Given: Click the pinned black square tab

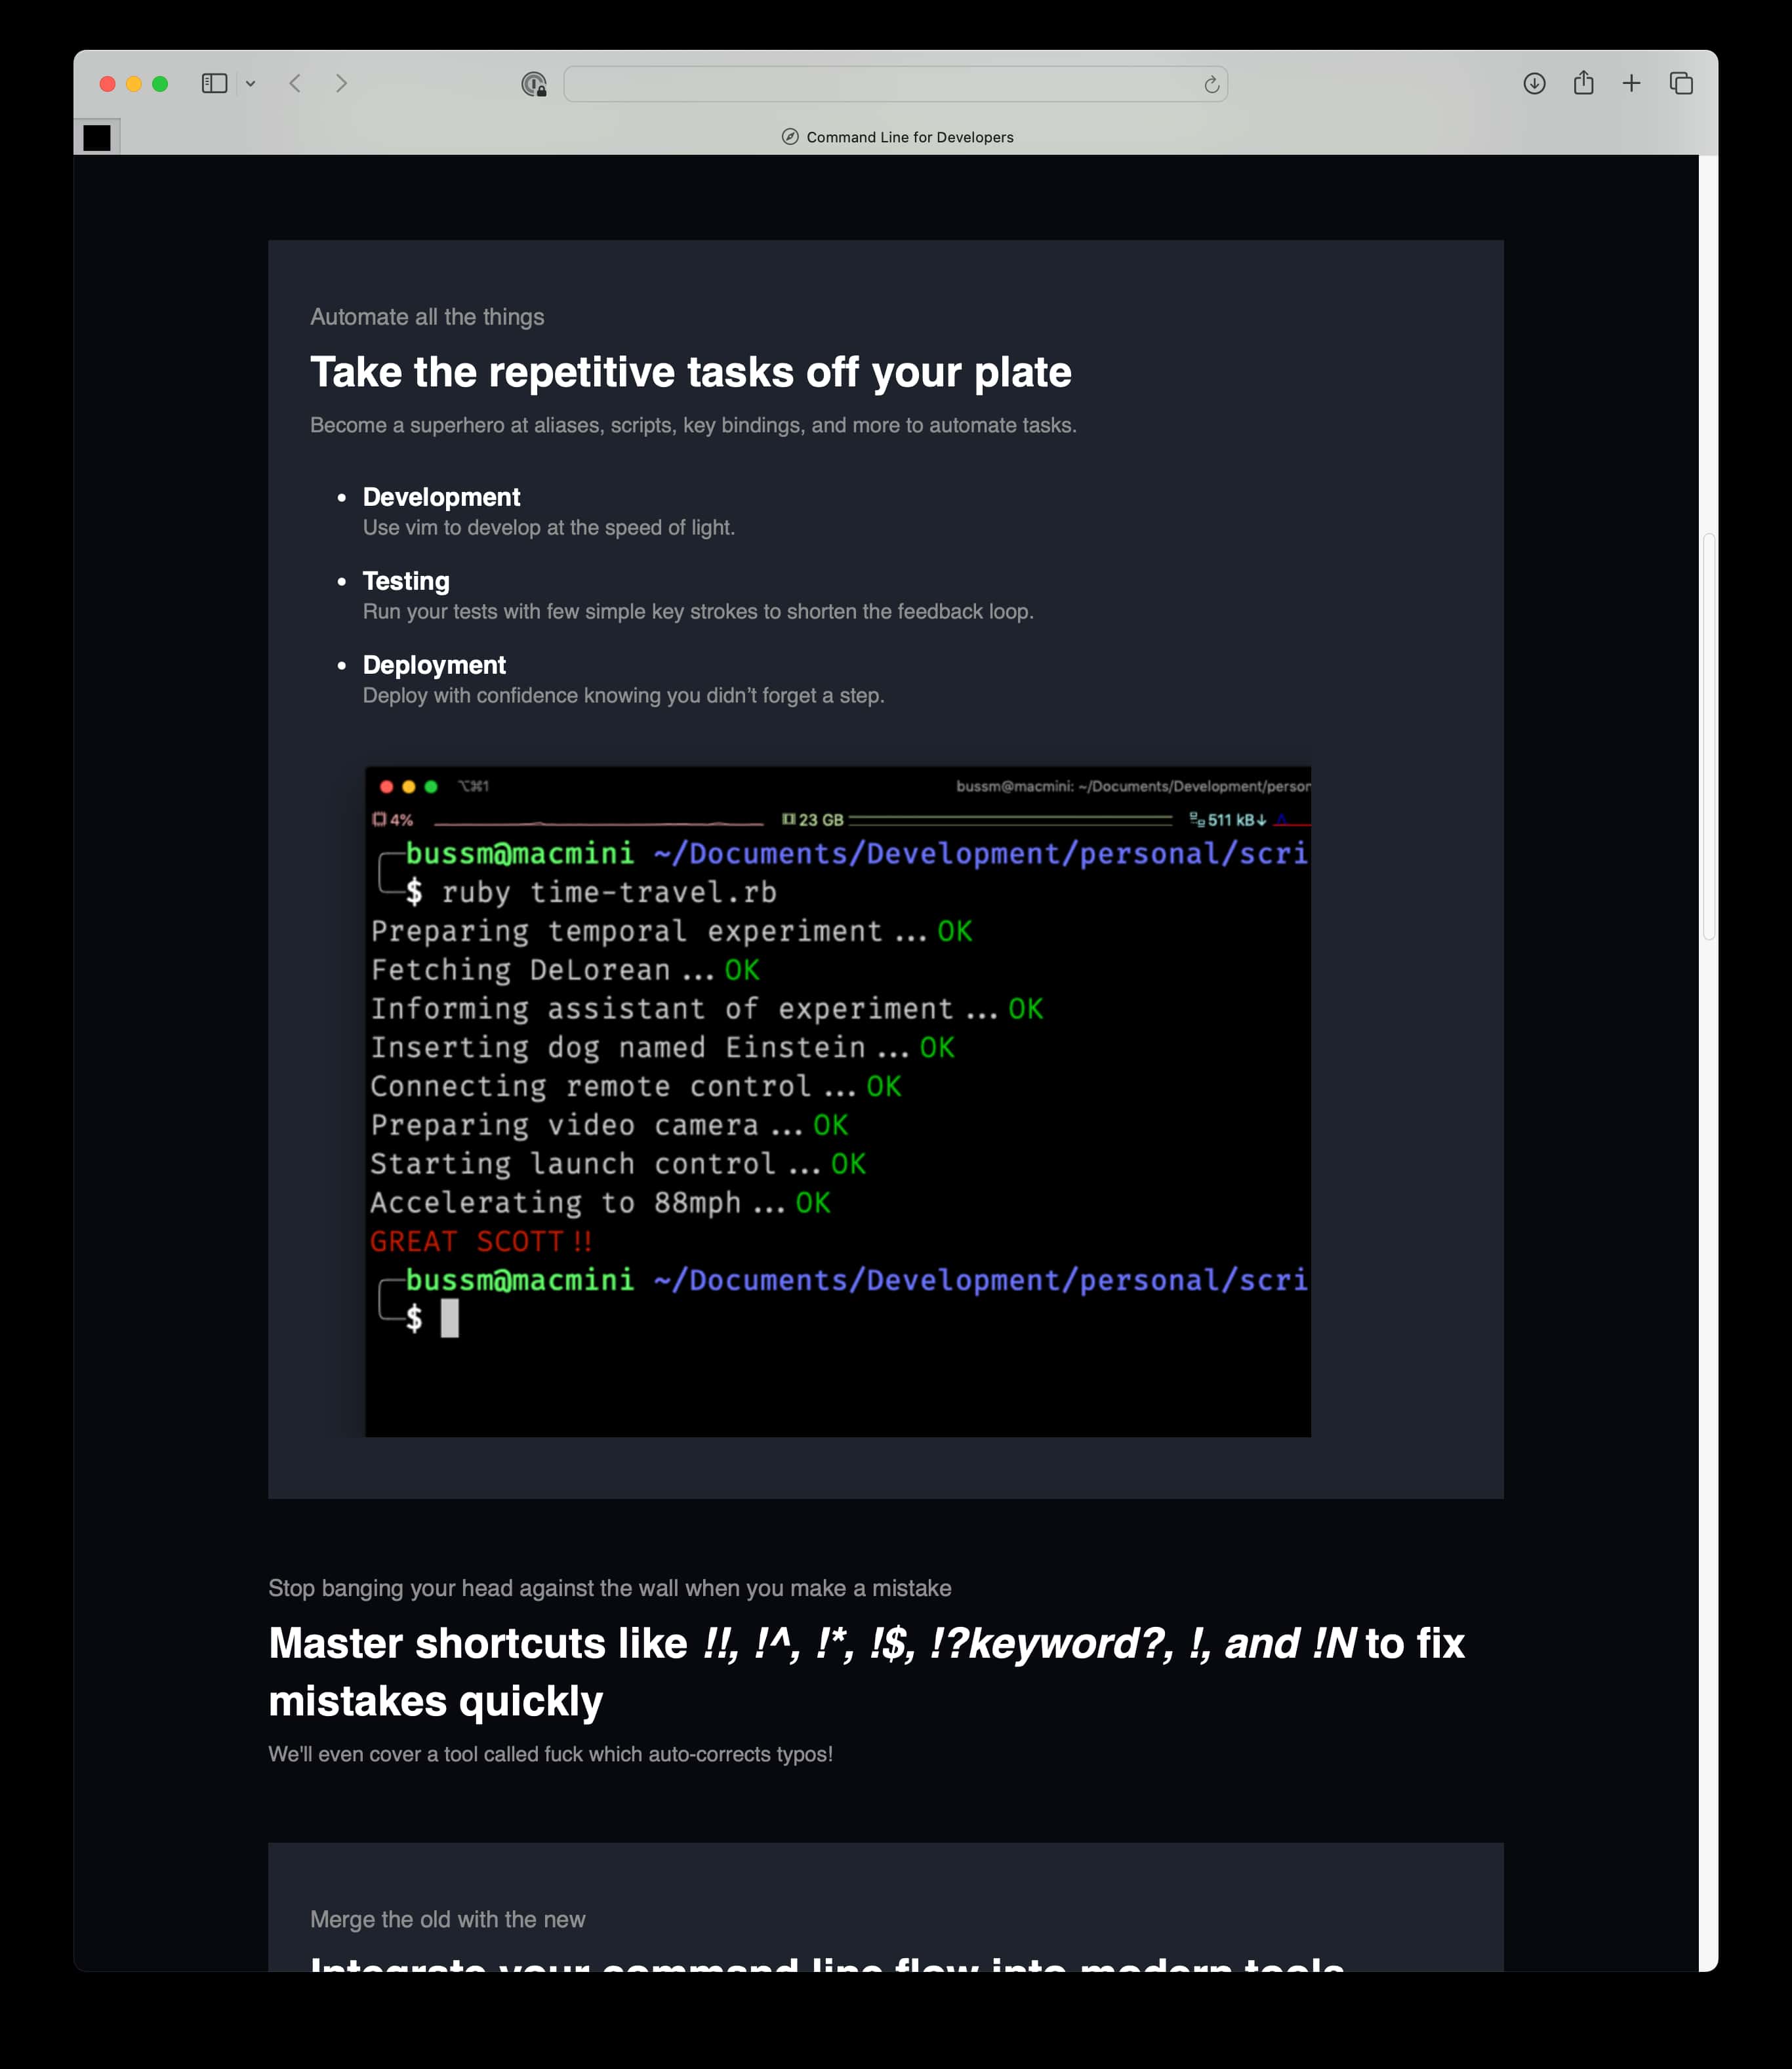Looking at the screenshot, I should pos(97,137).
